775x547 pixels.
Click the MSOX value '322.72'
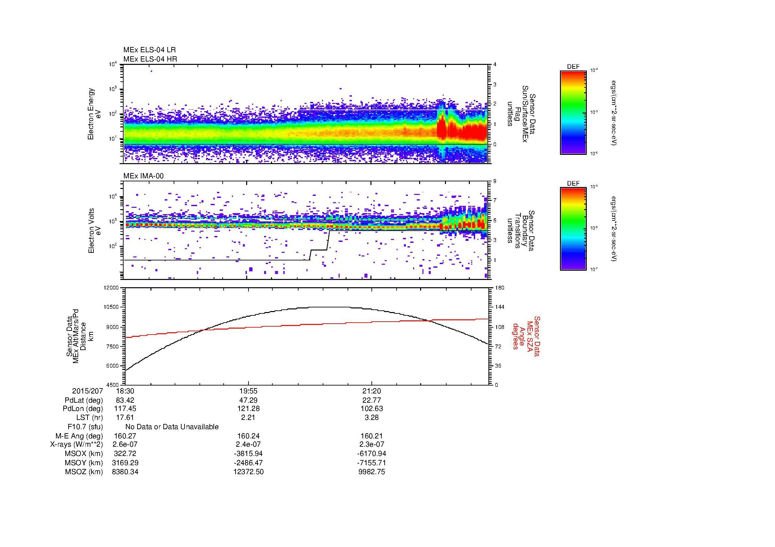click(125, 454)
